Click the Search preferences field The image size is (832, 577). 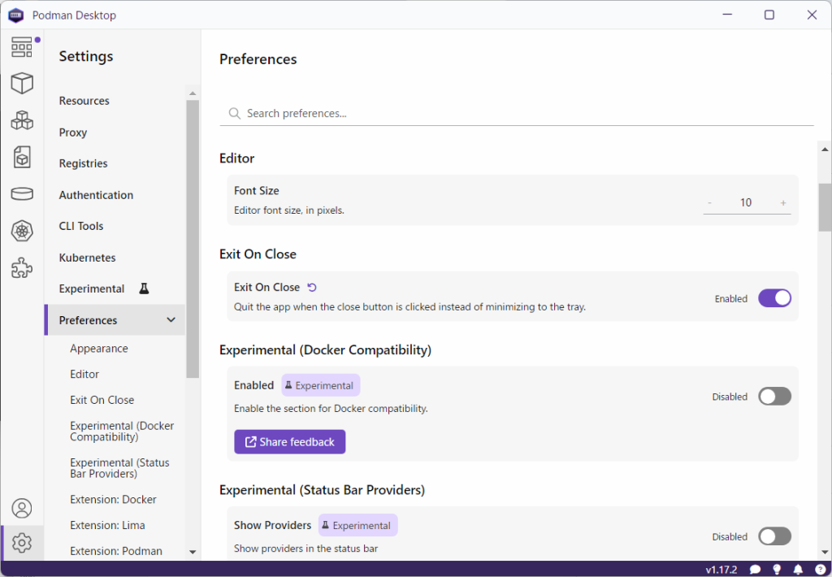[520, 114]
